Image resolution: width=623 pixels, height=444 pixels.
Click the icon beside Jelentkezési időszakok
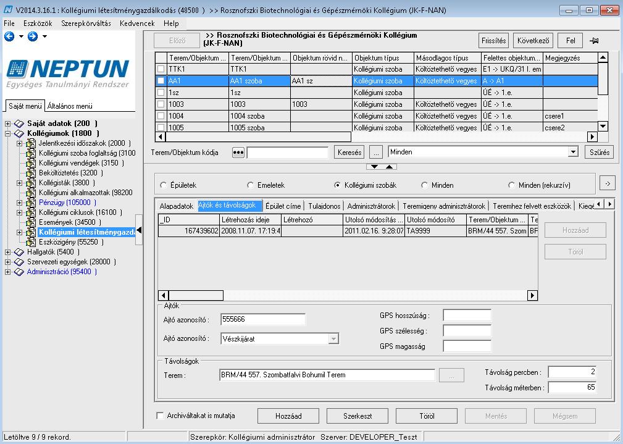pos(31,143)
